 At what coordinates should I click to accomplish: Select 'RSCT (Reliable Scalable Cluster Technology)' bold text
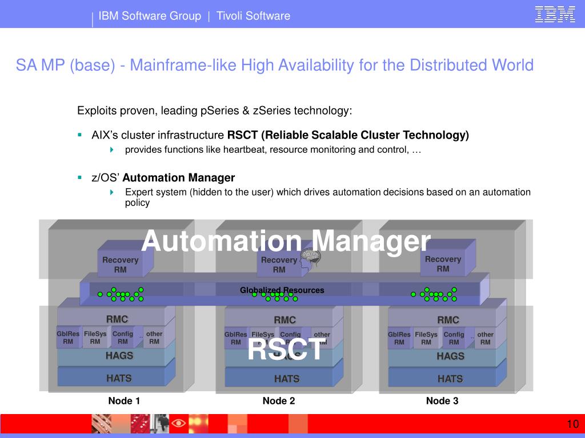pyautogui.click(x=348, y=135)
